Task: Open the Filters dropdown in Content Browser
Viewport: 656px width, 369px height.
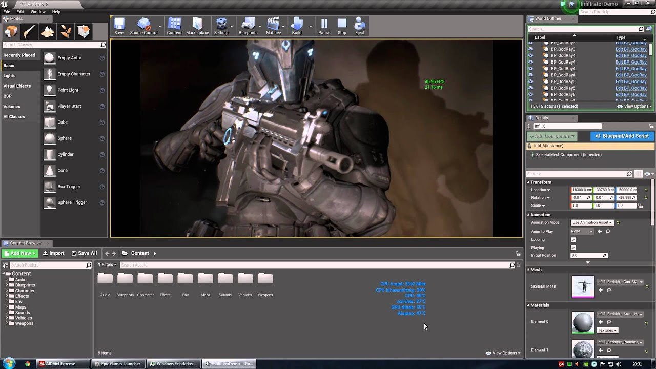Action: 108,265
